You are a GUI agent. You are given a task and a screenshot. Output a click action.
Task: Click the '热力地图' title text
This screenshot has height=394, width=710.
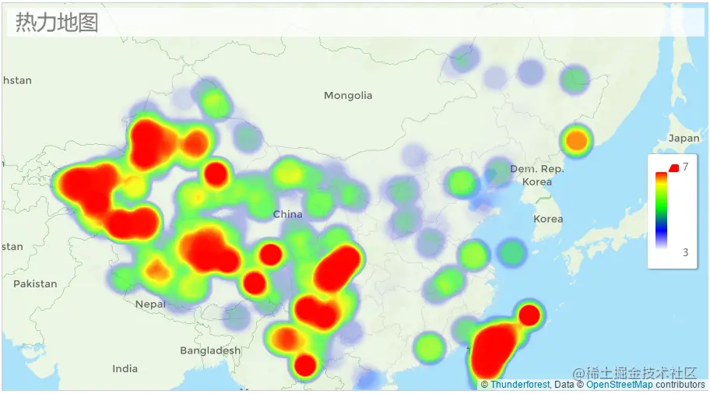57,22
